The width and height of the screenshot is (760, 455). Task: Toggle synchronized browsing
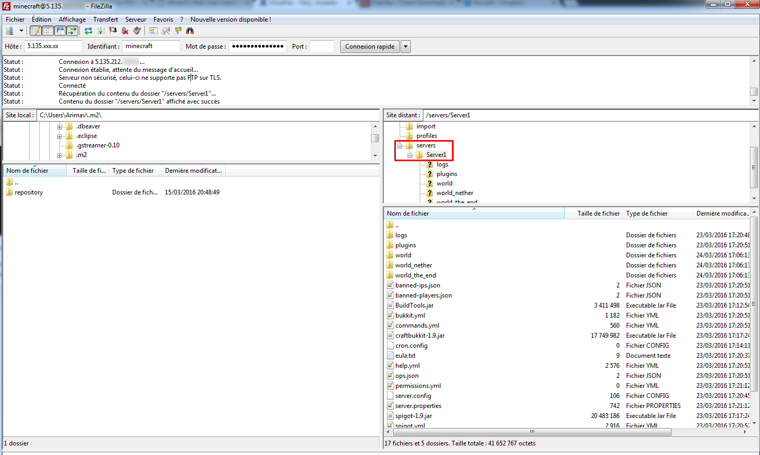pyautogui.click(x=178, y=31)
